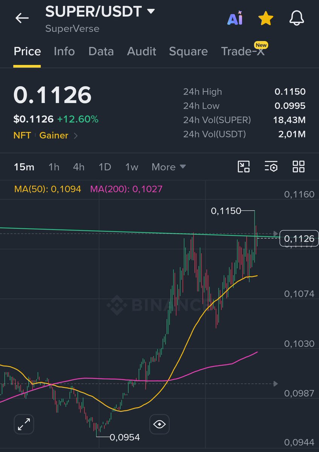Viewport: 319px width, 452px height.
Task: Tap the SuperVerse subtitle
Action: coord(72,29)
